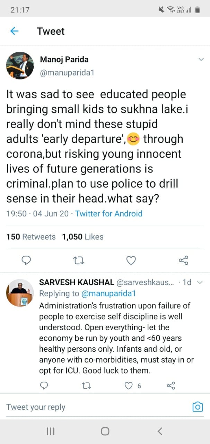Tap the like heart on Manoj Parida's tweet
This screenshot has height=444, width=210.
pyautogui.click(x=131, y=260)
